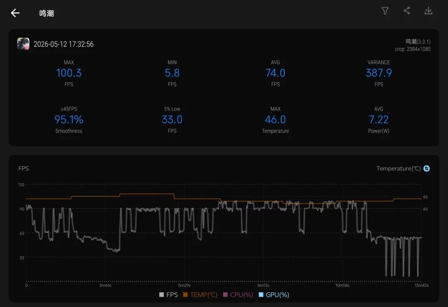Tap the share icon
Screen dimensions: 448x307
click(x=407, y=11)
